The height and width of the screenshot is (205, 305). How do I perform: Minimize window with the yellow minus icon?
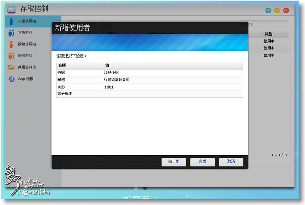click(x=277, y=10)
